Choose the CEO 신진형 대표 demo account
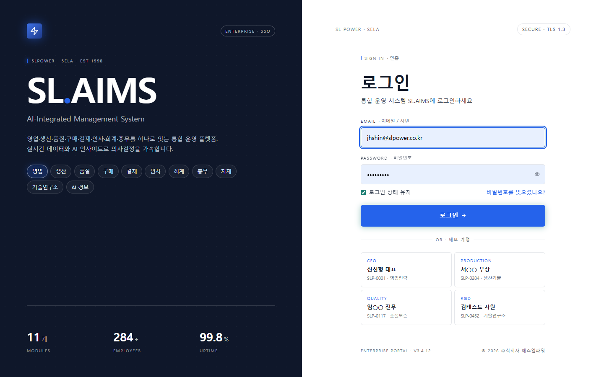Screen dimensions: 604x377 tap(406, 270)
